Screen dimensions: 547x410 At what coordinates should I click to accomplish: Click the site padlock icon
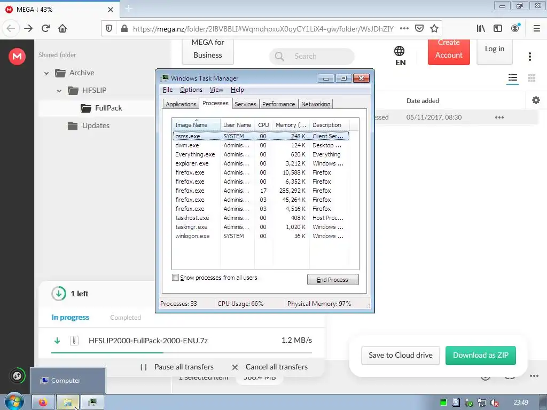124,29
